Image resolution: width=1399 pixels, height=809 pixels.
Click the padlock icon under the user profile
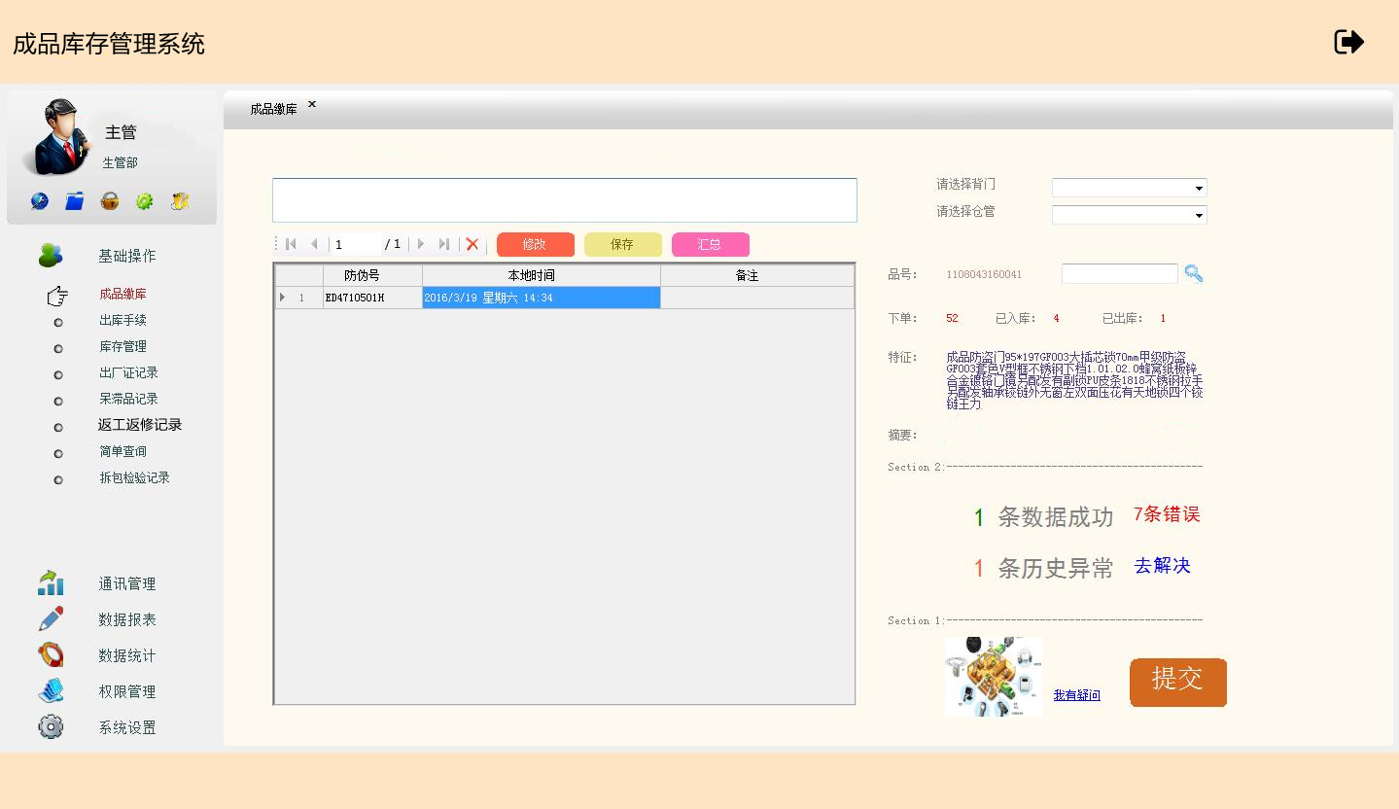(110, 201)
